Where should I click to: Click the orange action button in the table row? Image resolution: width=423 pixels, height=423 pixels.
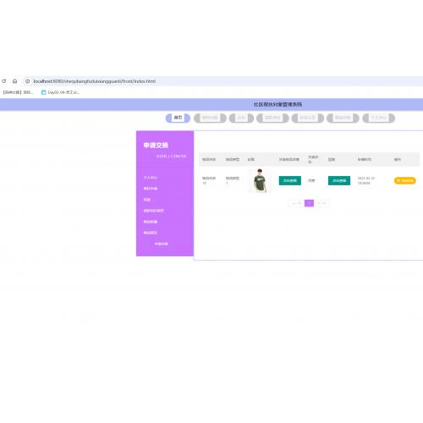405,180
